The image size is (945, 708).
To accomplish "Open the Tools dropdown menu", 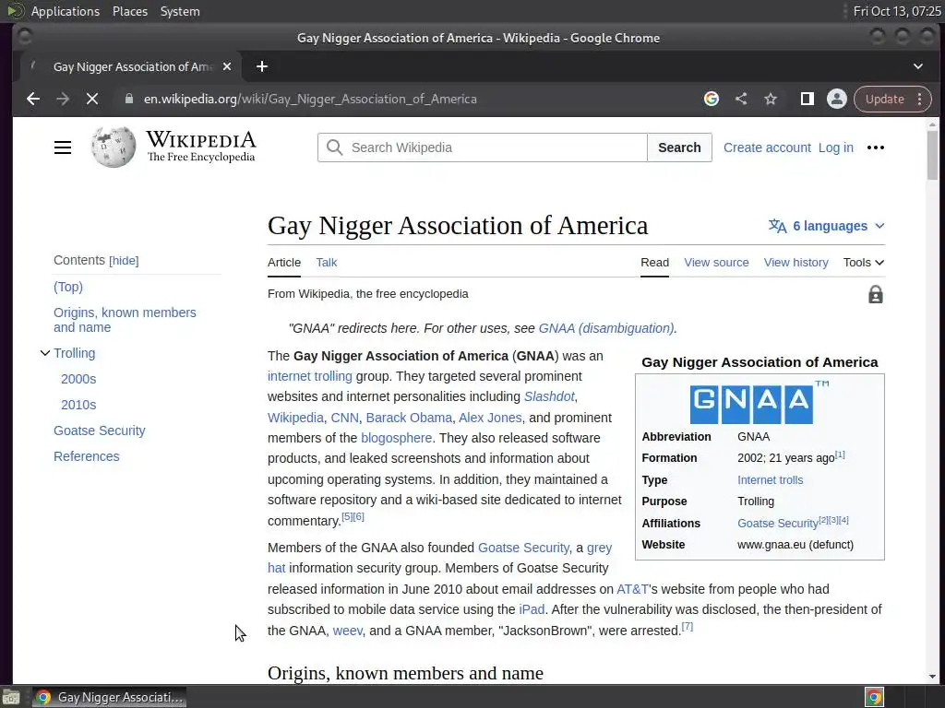I will click(x=864, y=263).
